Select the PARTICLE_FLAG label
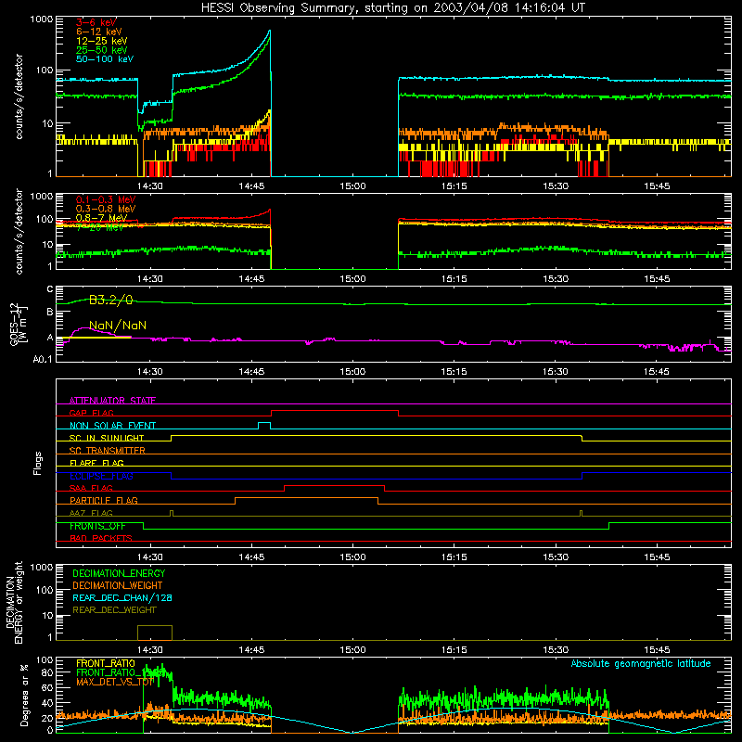 [x=104, y=500]
